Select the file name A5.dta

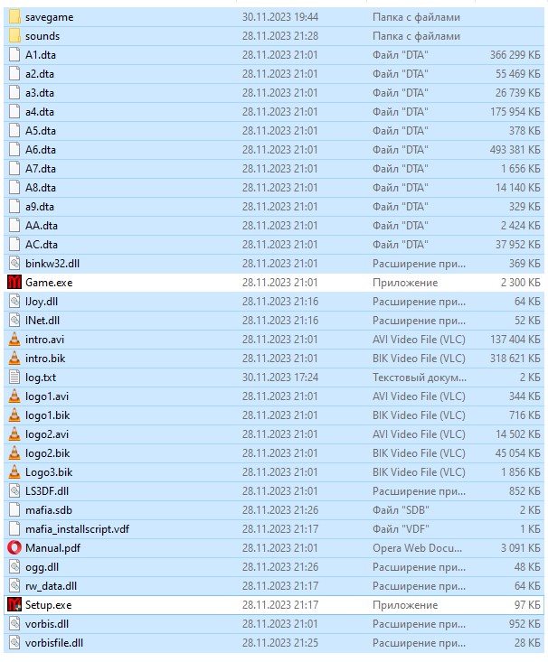point(41,131)
